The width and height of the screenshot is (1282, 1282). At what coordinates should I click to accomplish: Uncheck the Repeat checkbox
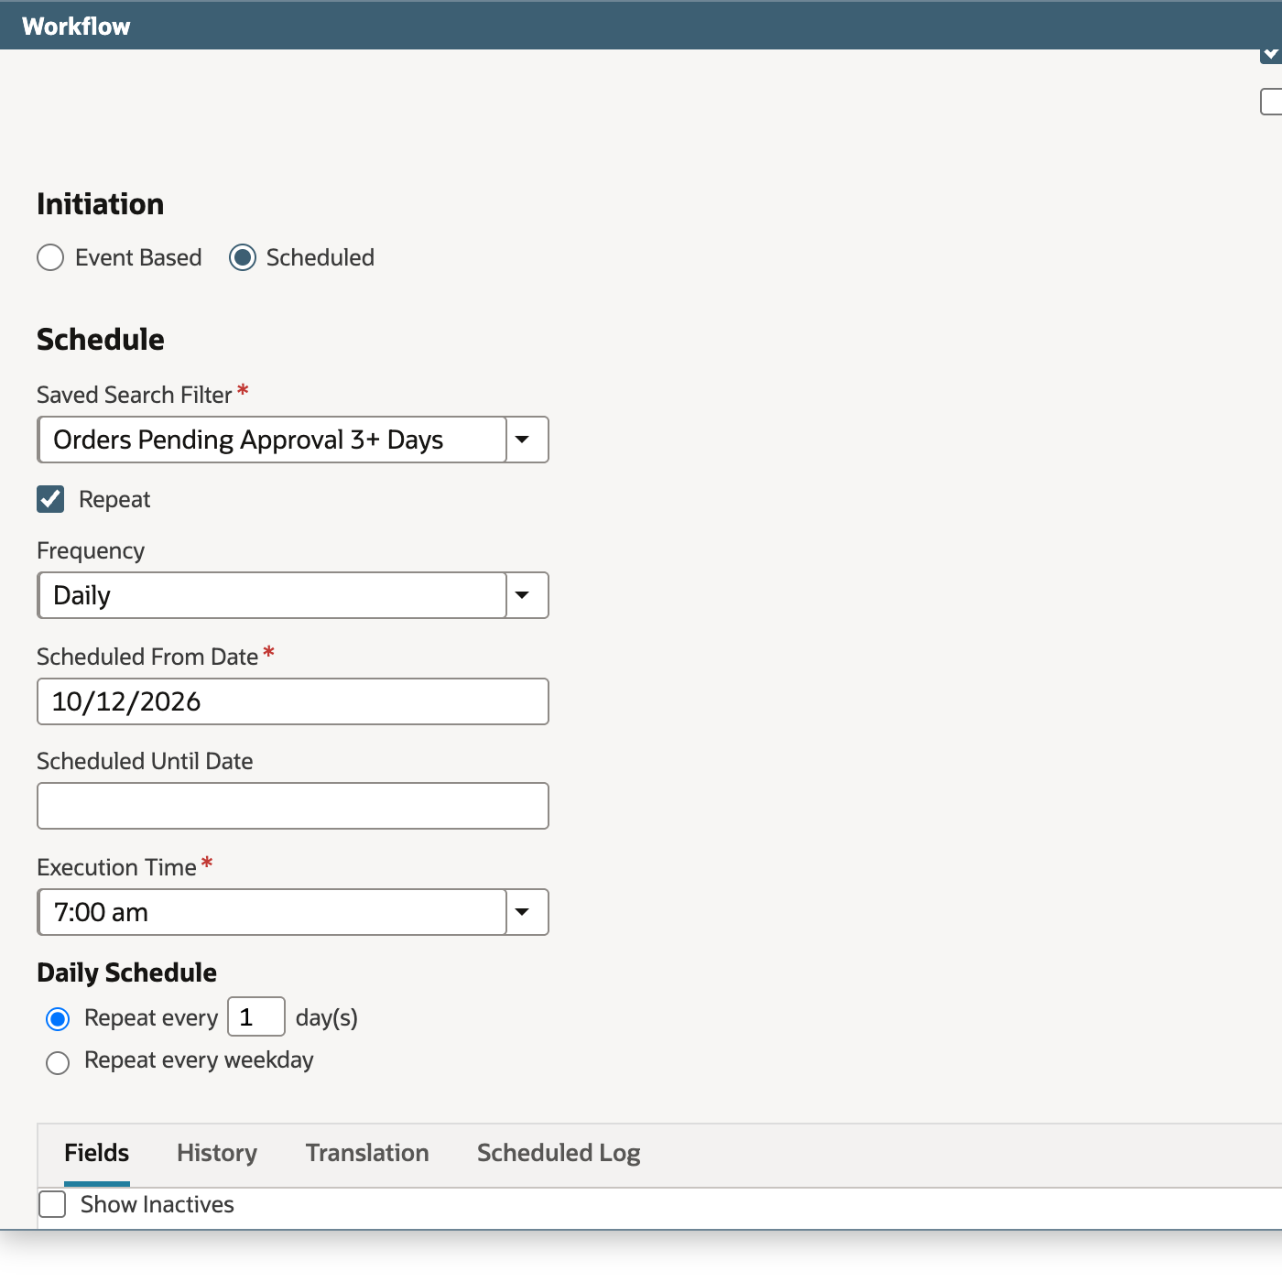50,499
